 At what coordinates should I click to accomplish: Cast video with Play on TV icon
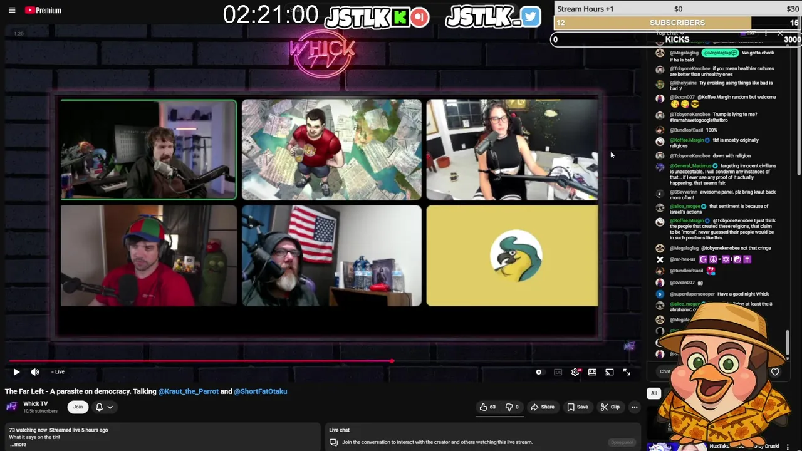pyautogui.click(x=610, y=372)
